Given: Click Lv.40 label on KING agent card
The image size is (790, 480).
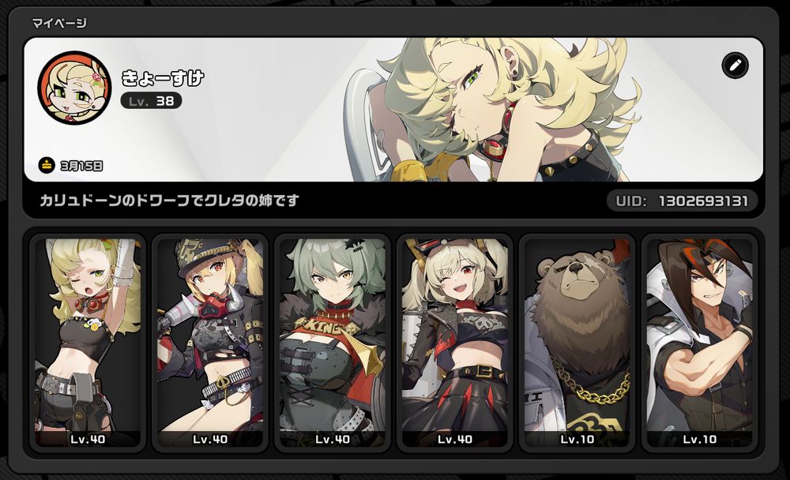Looking at the screenshot, I should [333, 439].
